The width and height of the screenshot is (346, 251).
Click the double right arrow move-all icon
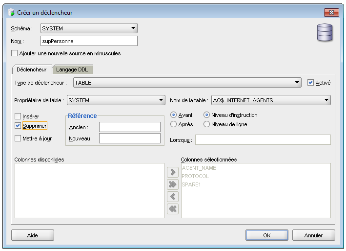coord(172,184)
